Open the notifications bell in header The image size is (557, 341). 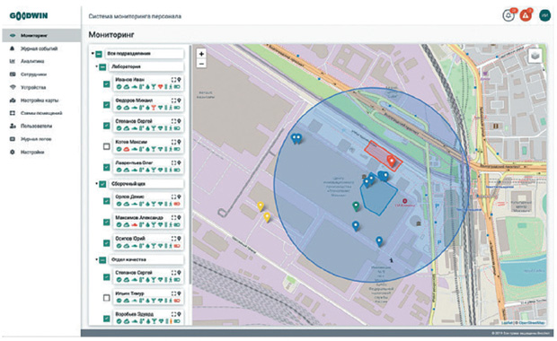[508, 15]
